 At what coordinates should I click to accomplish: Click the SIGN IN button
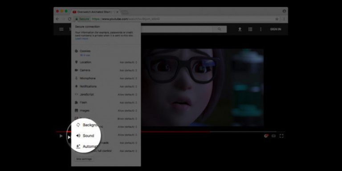click(x=276, y=29)
